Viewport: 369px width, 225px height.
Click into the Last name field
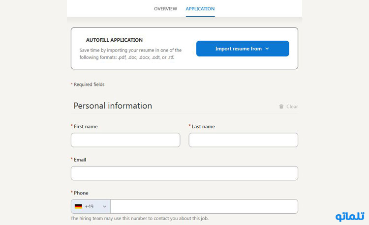click(244, 140)
